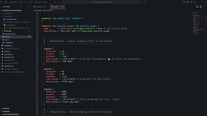Go back with the left arrow

[55, 2]
